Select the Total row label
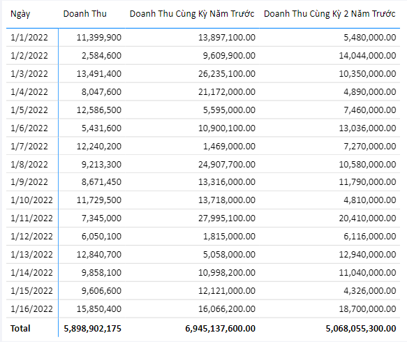The width and height of the screenshot is (407, 342). point(20,328)
